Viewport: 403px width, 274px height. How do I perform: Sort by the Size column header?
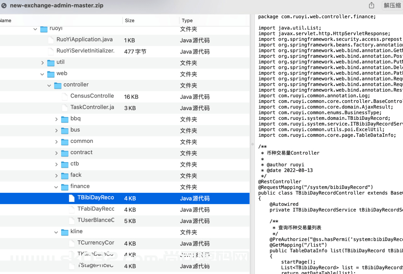click(x=130, y=20)
